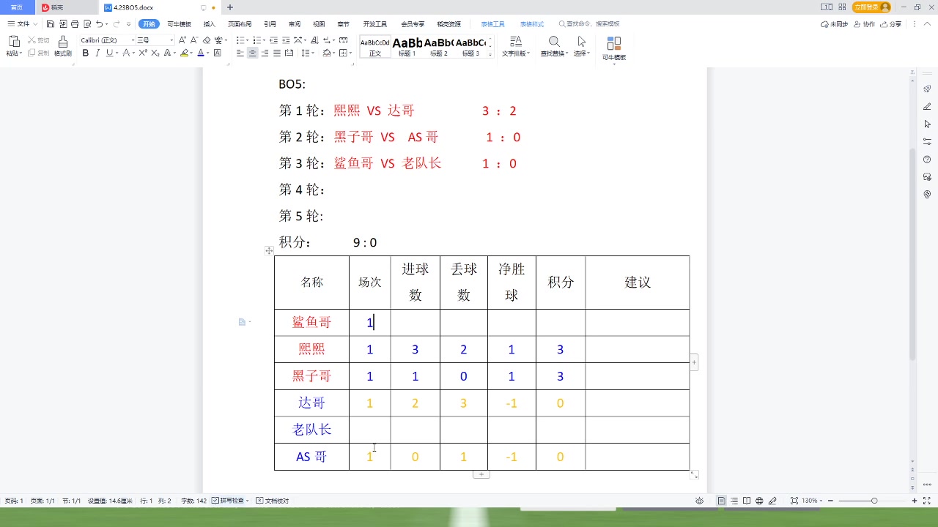Click the Save icon in quick access toolbar
Screen dimensions: 938x527
[x=51, y=24]
